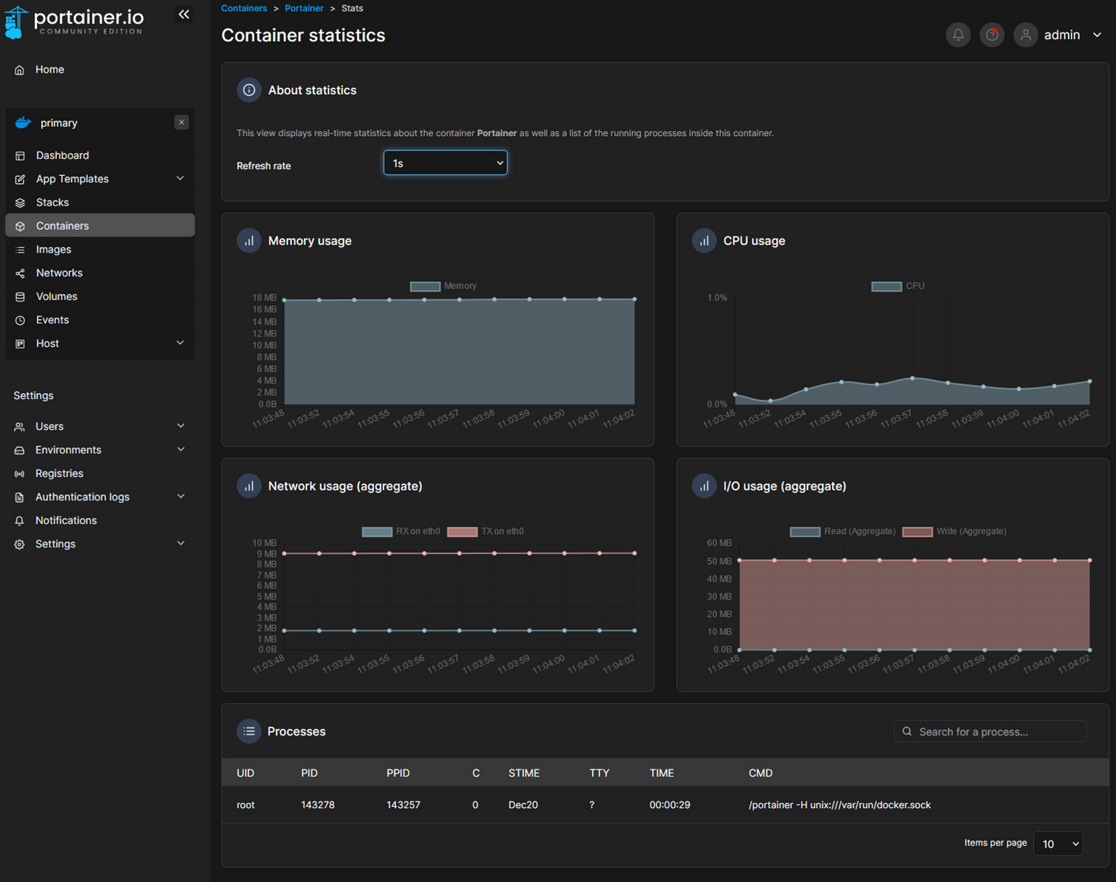
Task: Open the notifications bell icon
Action: [958, 35]
